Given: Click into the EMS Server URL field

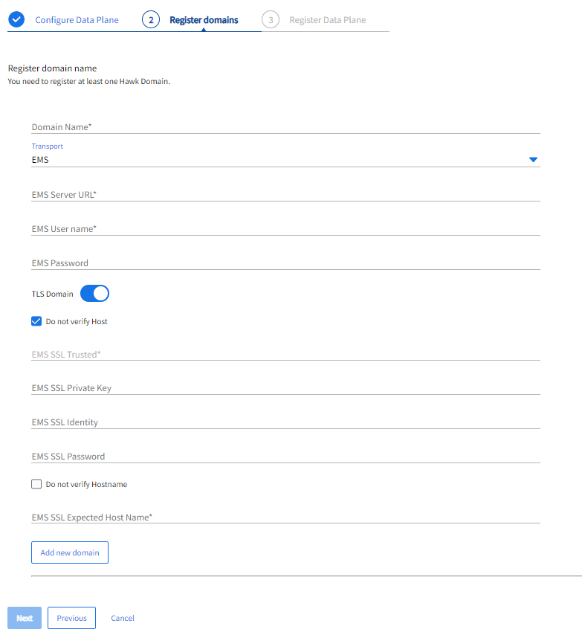Looking at the screenshot, I should (285, 195).
